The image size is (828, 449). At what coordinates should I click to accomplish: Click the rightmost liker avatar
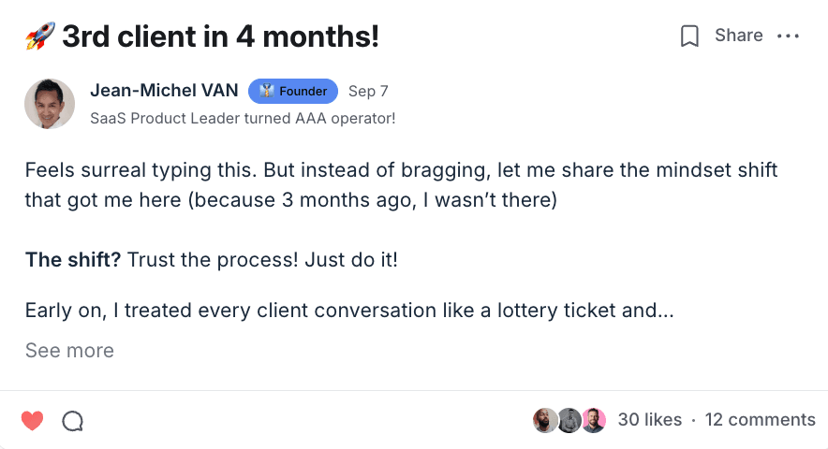[x=594, y=420]
